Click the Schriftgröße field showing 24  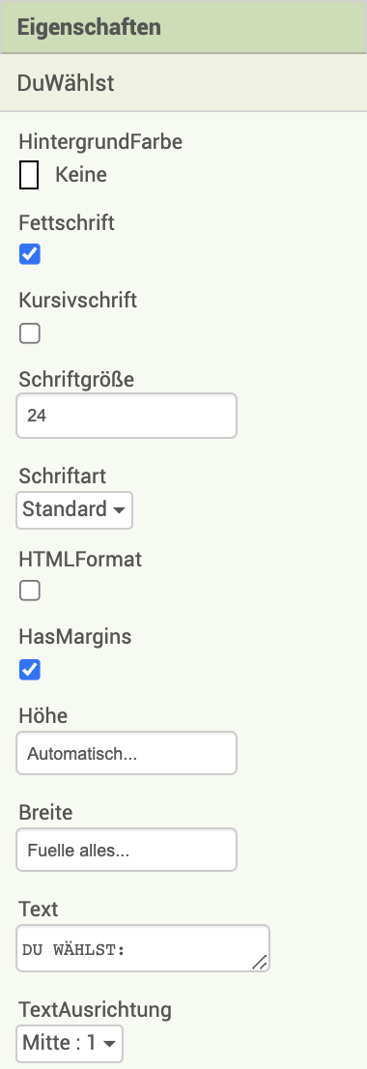[x=127, y=416]
